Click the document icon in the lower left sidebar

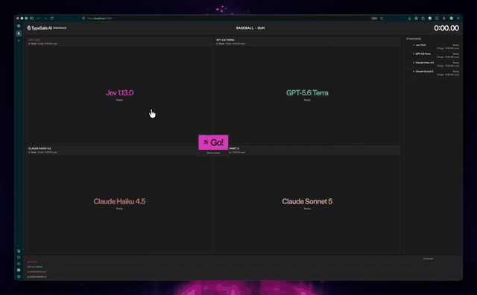pyautogui.click(x=19, y=251)
